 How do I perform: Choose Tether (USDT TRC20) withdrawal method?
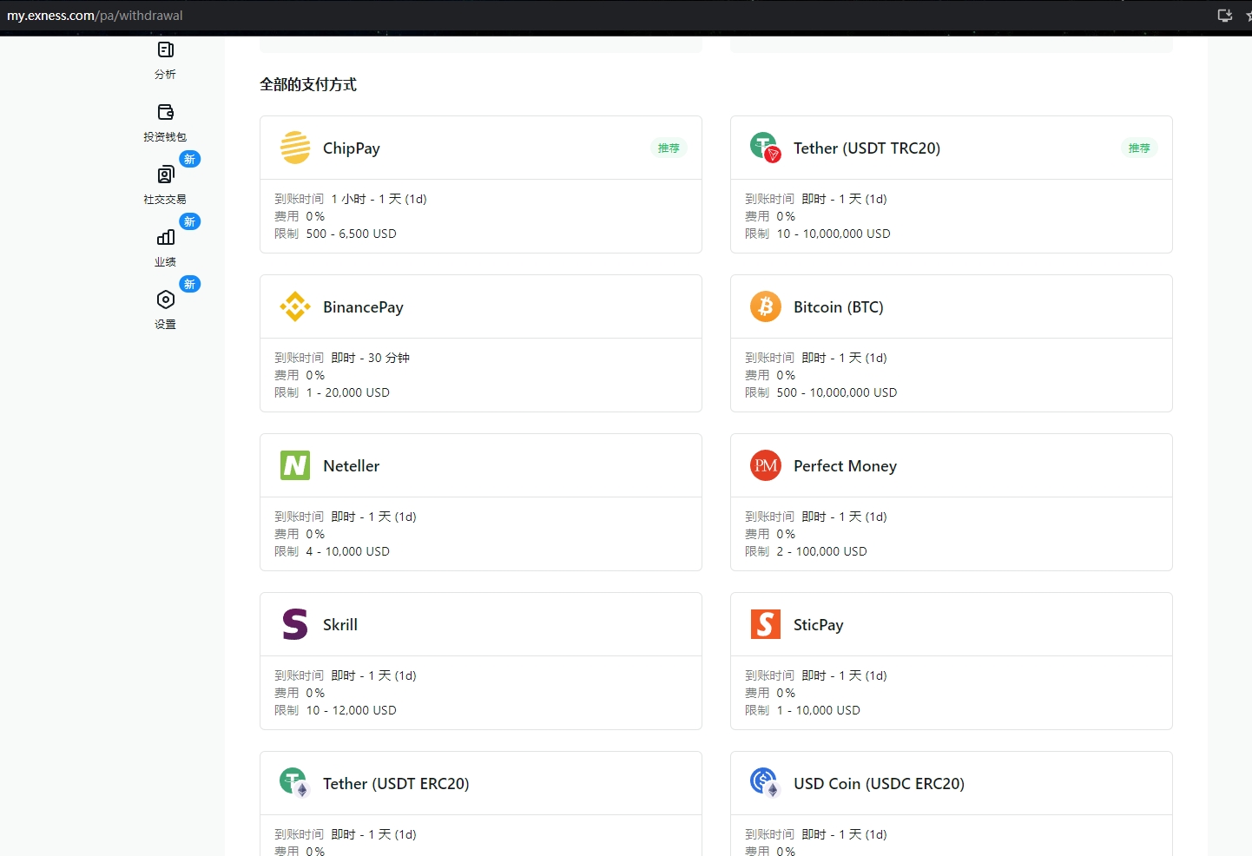(952, 185)
